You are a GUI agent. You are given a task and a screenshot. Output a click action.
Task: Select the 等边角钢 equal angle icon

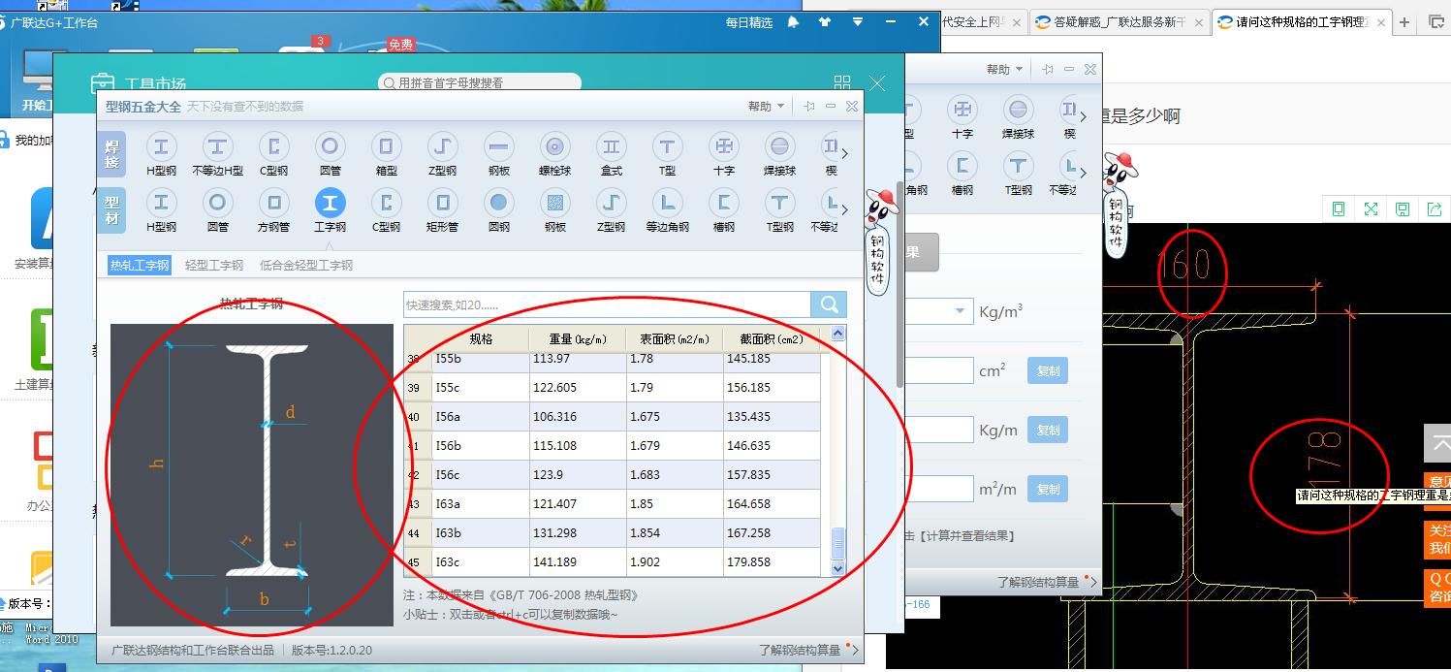[667, 203]
